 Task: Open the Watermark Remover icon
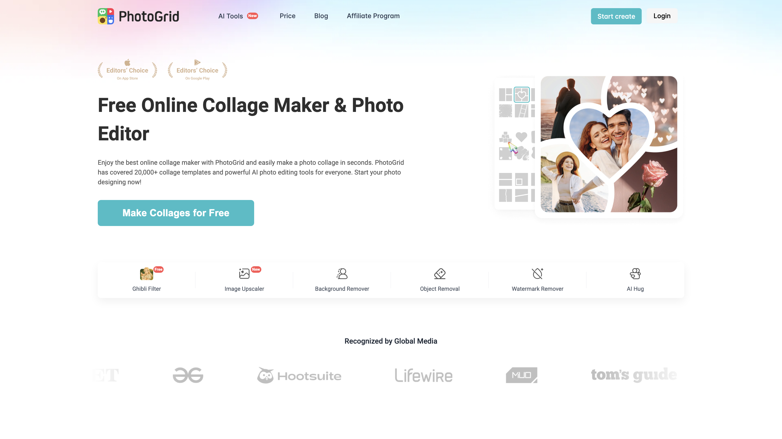point(538,274)
